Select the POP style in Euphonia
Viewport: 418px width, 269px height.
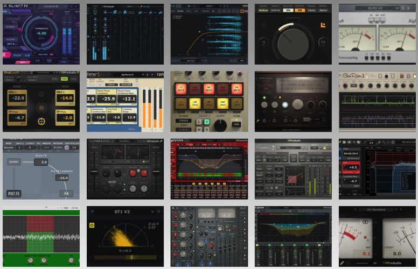pyautogui.click(x=282, y=81)
